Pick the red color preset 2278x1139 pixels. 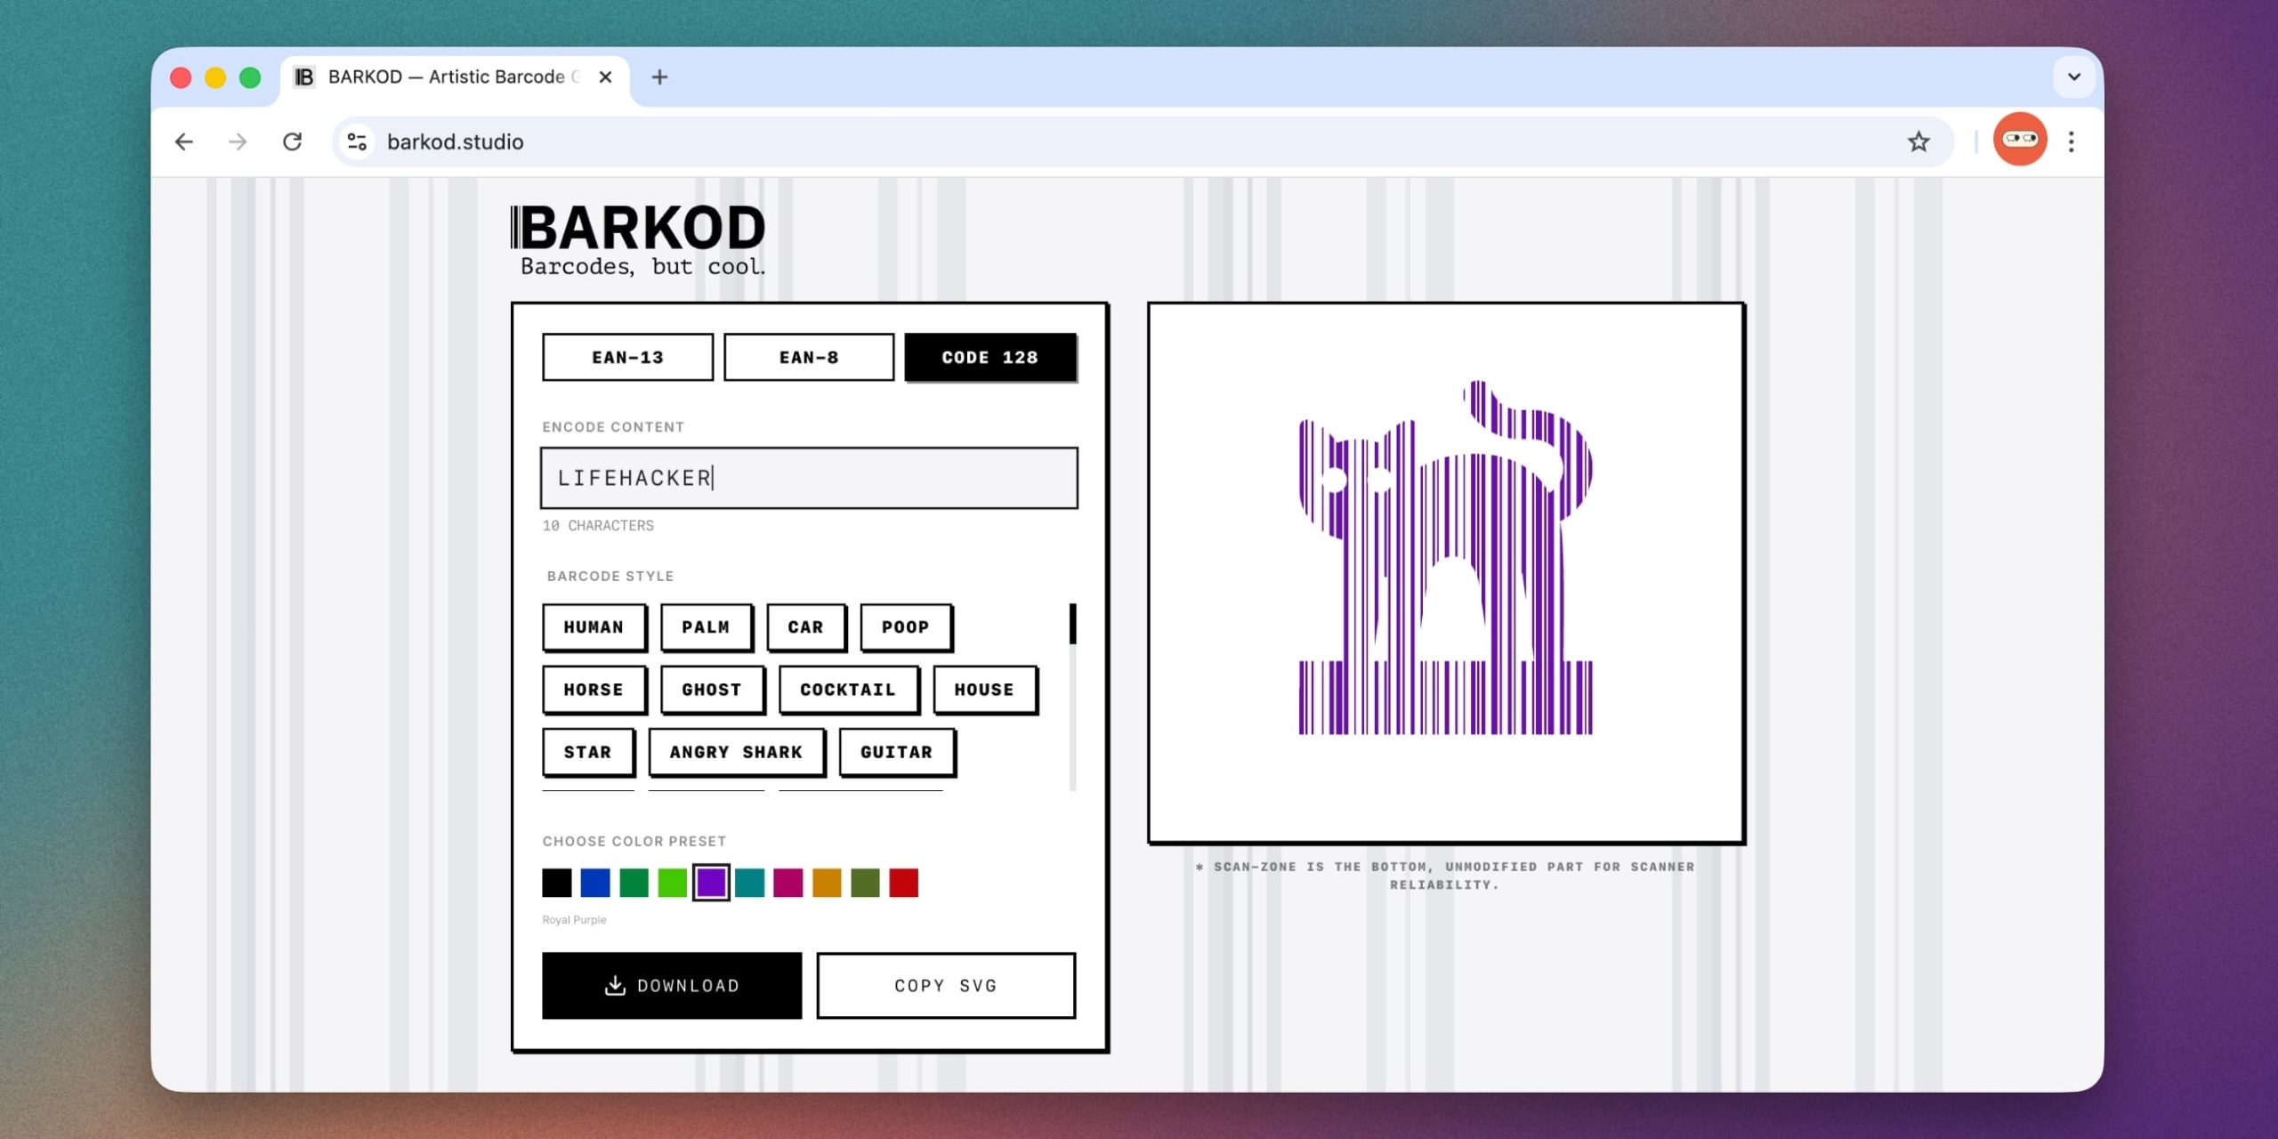(x=904, y=883)
